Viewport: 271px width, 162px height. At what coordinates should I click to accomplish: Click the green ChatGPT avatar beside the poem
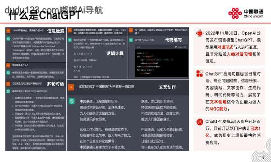[71, 101]
